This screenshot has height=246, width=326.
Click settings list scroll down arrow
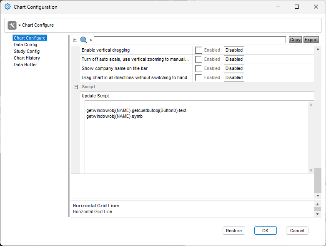pyautogui.click(x=318, y=196)
